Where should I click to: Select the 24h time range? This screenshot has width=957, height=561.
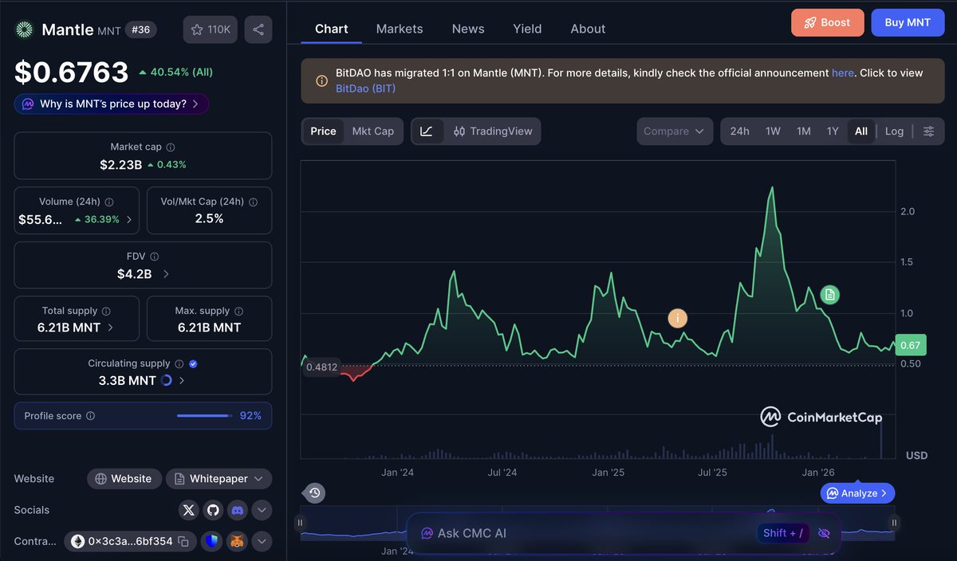coord(739,131)
